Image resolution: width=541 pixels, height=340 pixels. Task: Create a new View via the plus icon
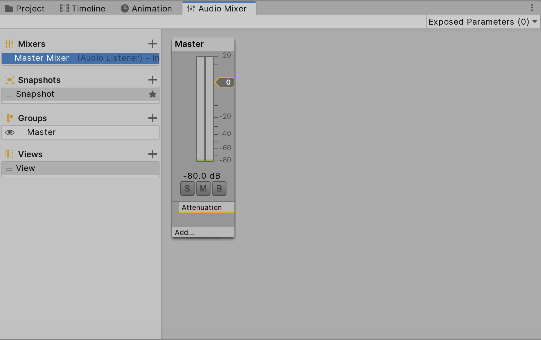[153, 154]
